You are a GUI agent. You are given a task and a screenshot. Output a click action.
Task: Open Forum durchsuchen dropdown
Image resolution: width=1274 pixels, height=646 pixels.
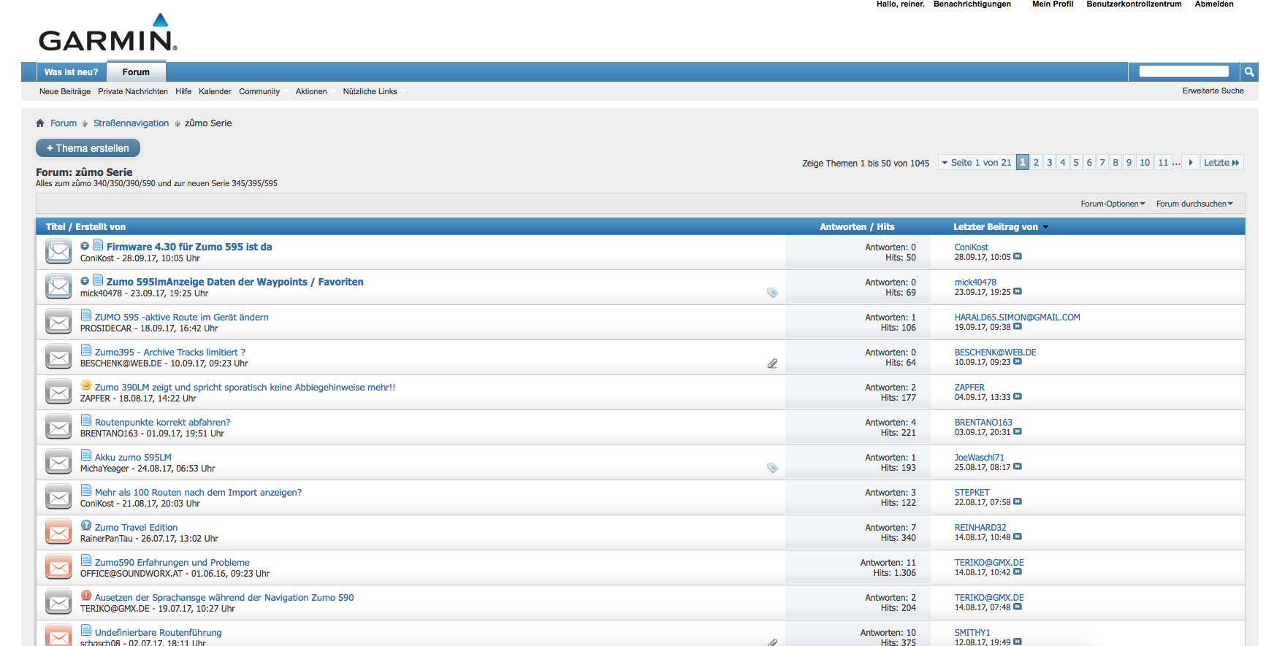[1194, 204]
